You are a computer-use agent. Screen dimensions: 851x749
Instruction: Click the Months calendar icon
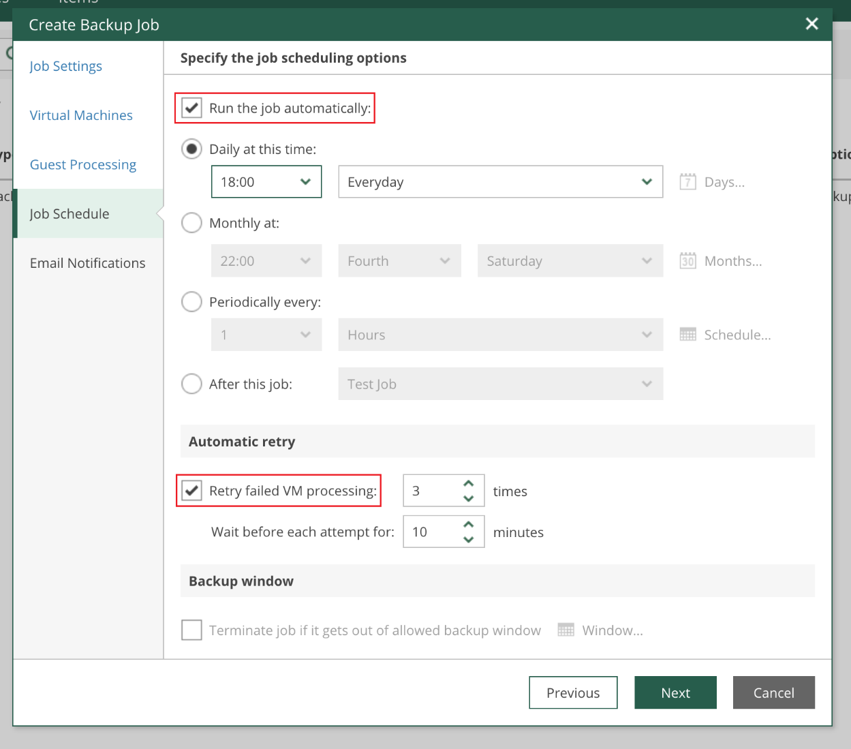click(x=687, y=261)
